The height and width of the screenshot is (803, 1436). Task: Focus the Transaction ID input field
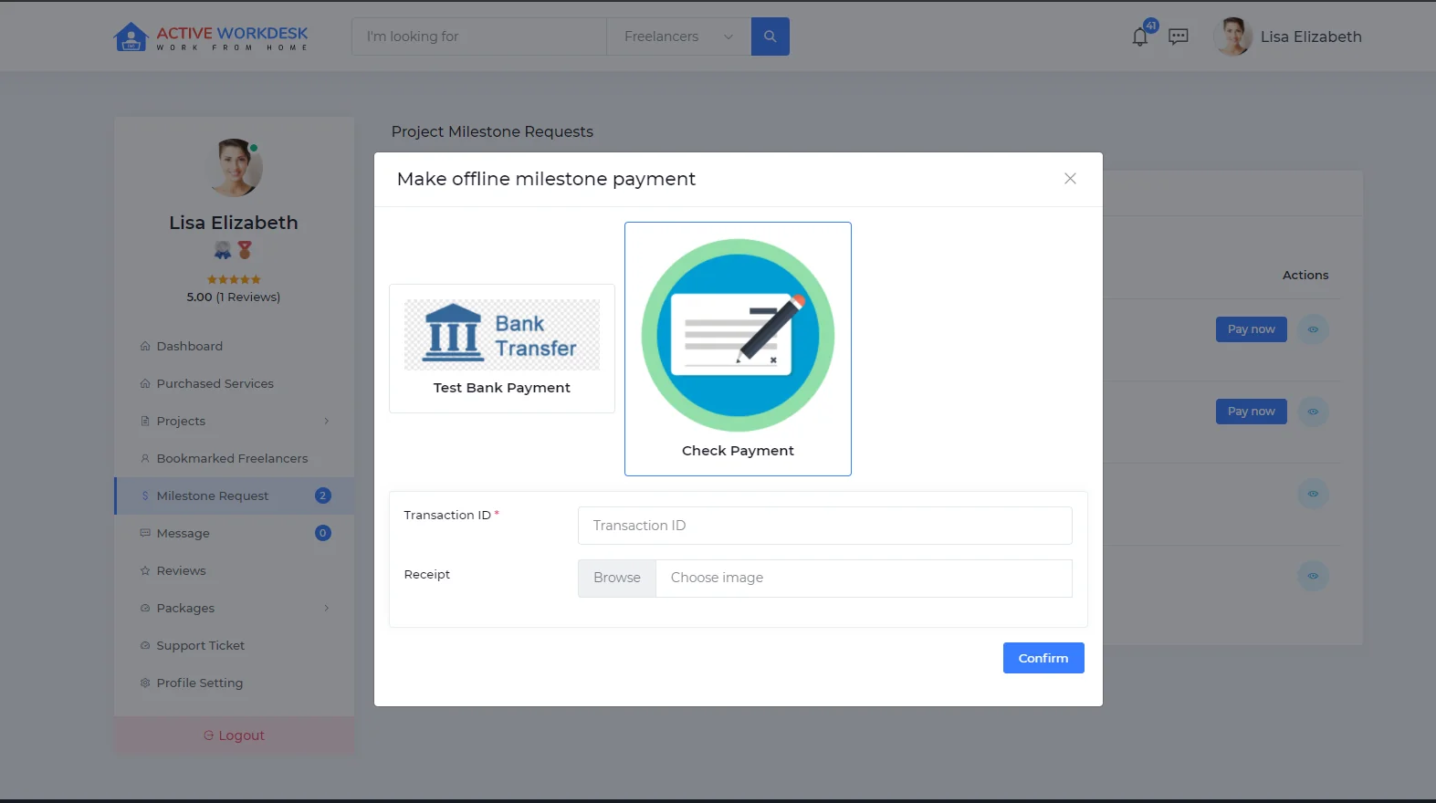pos(824,526)
